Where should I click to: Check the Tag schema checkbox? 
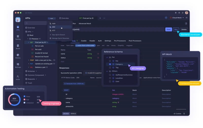point(110,67)
